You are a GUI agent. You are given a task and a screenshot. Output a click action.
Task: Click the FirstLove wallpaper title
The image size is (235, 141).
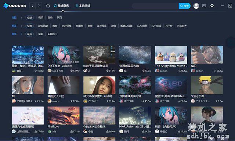tap(53, 126)
